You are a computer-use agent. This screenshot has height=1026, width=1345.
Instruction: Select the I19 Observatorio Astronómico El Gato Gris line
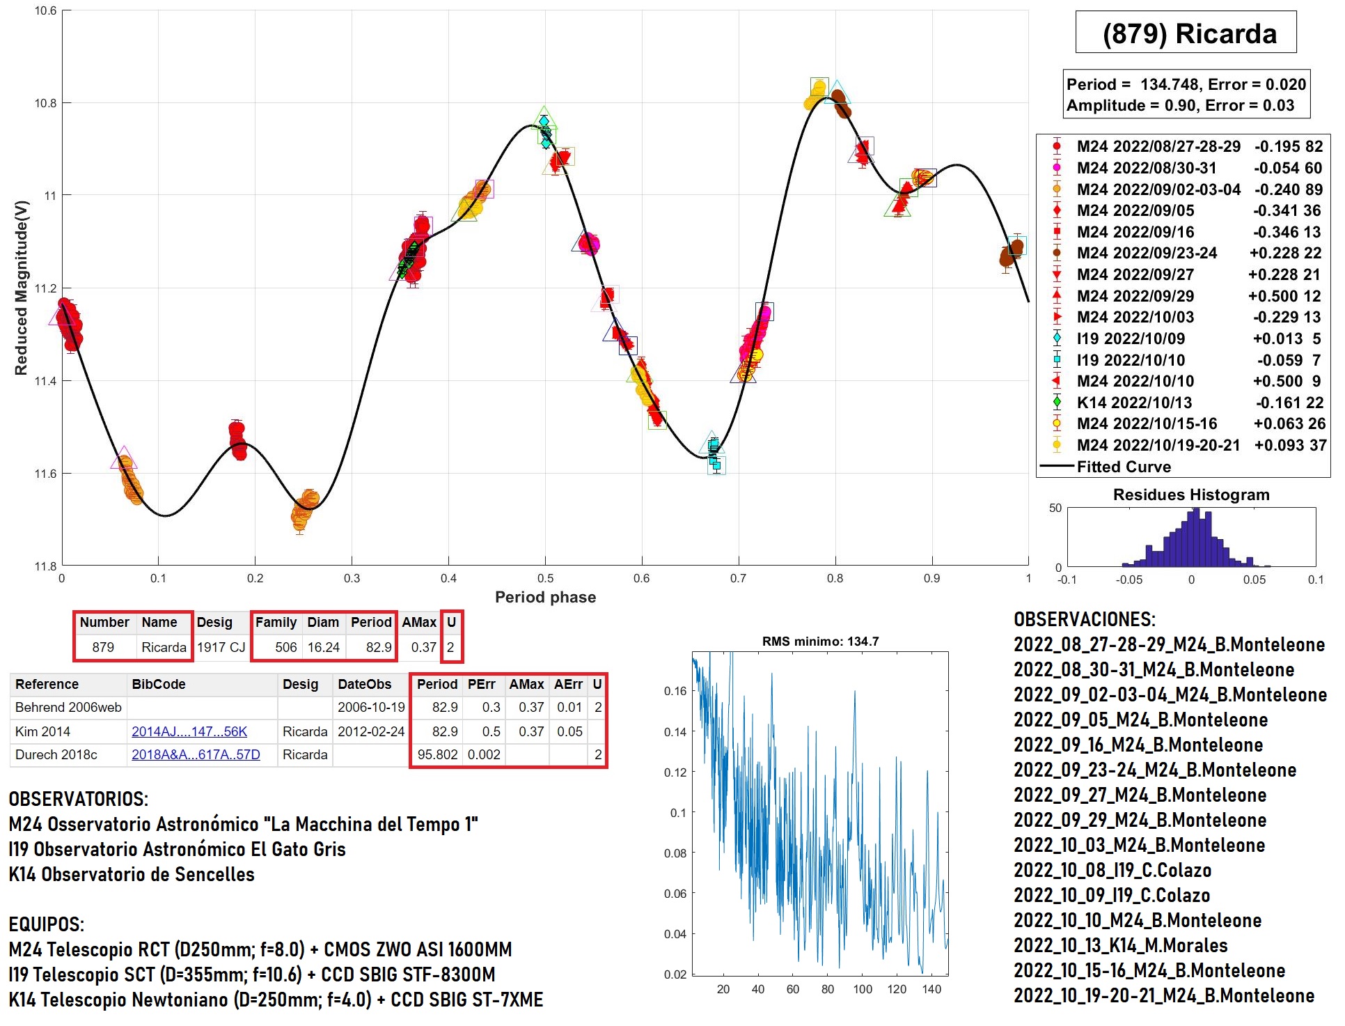click(177, 849)
